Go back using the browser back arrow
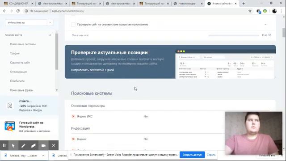The height and width of the screenshot is (161, 286). click(x=4, y=11)
